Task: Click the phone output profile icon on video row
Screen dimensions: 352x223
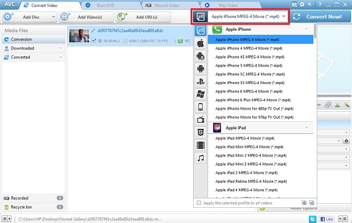Action: 180,41
